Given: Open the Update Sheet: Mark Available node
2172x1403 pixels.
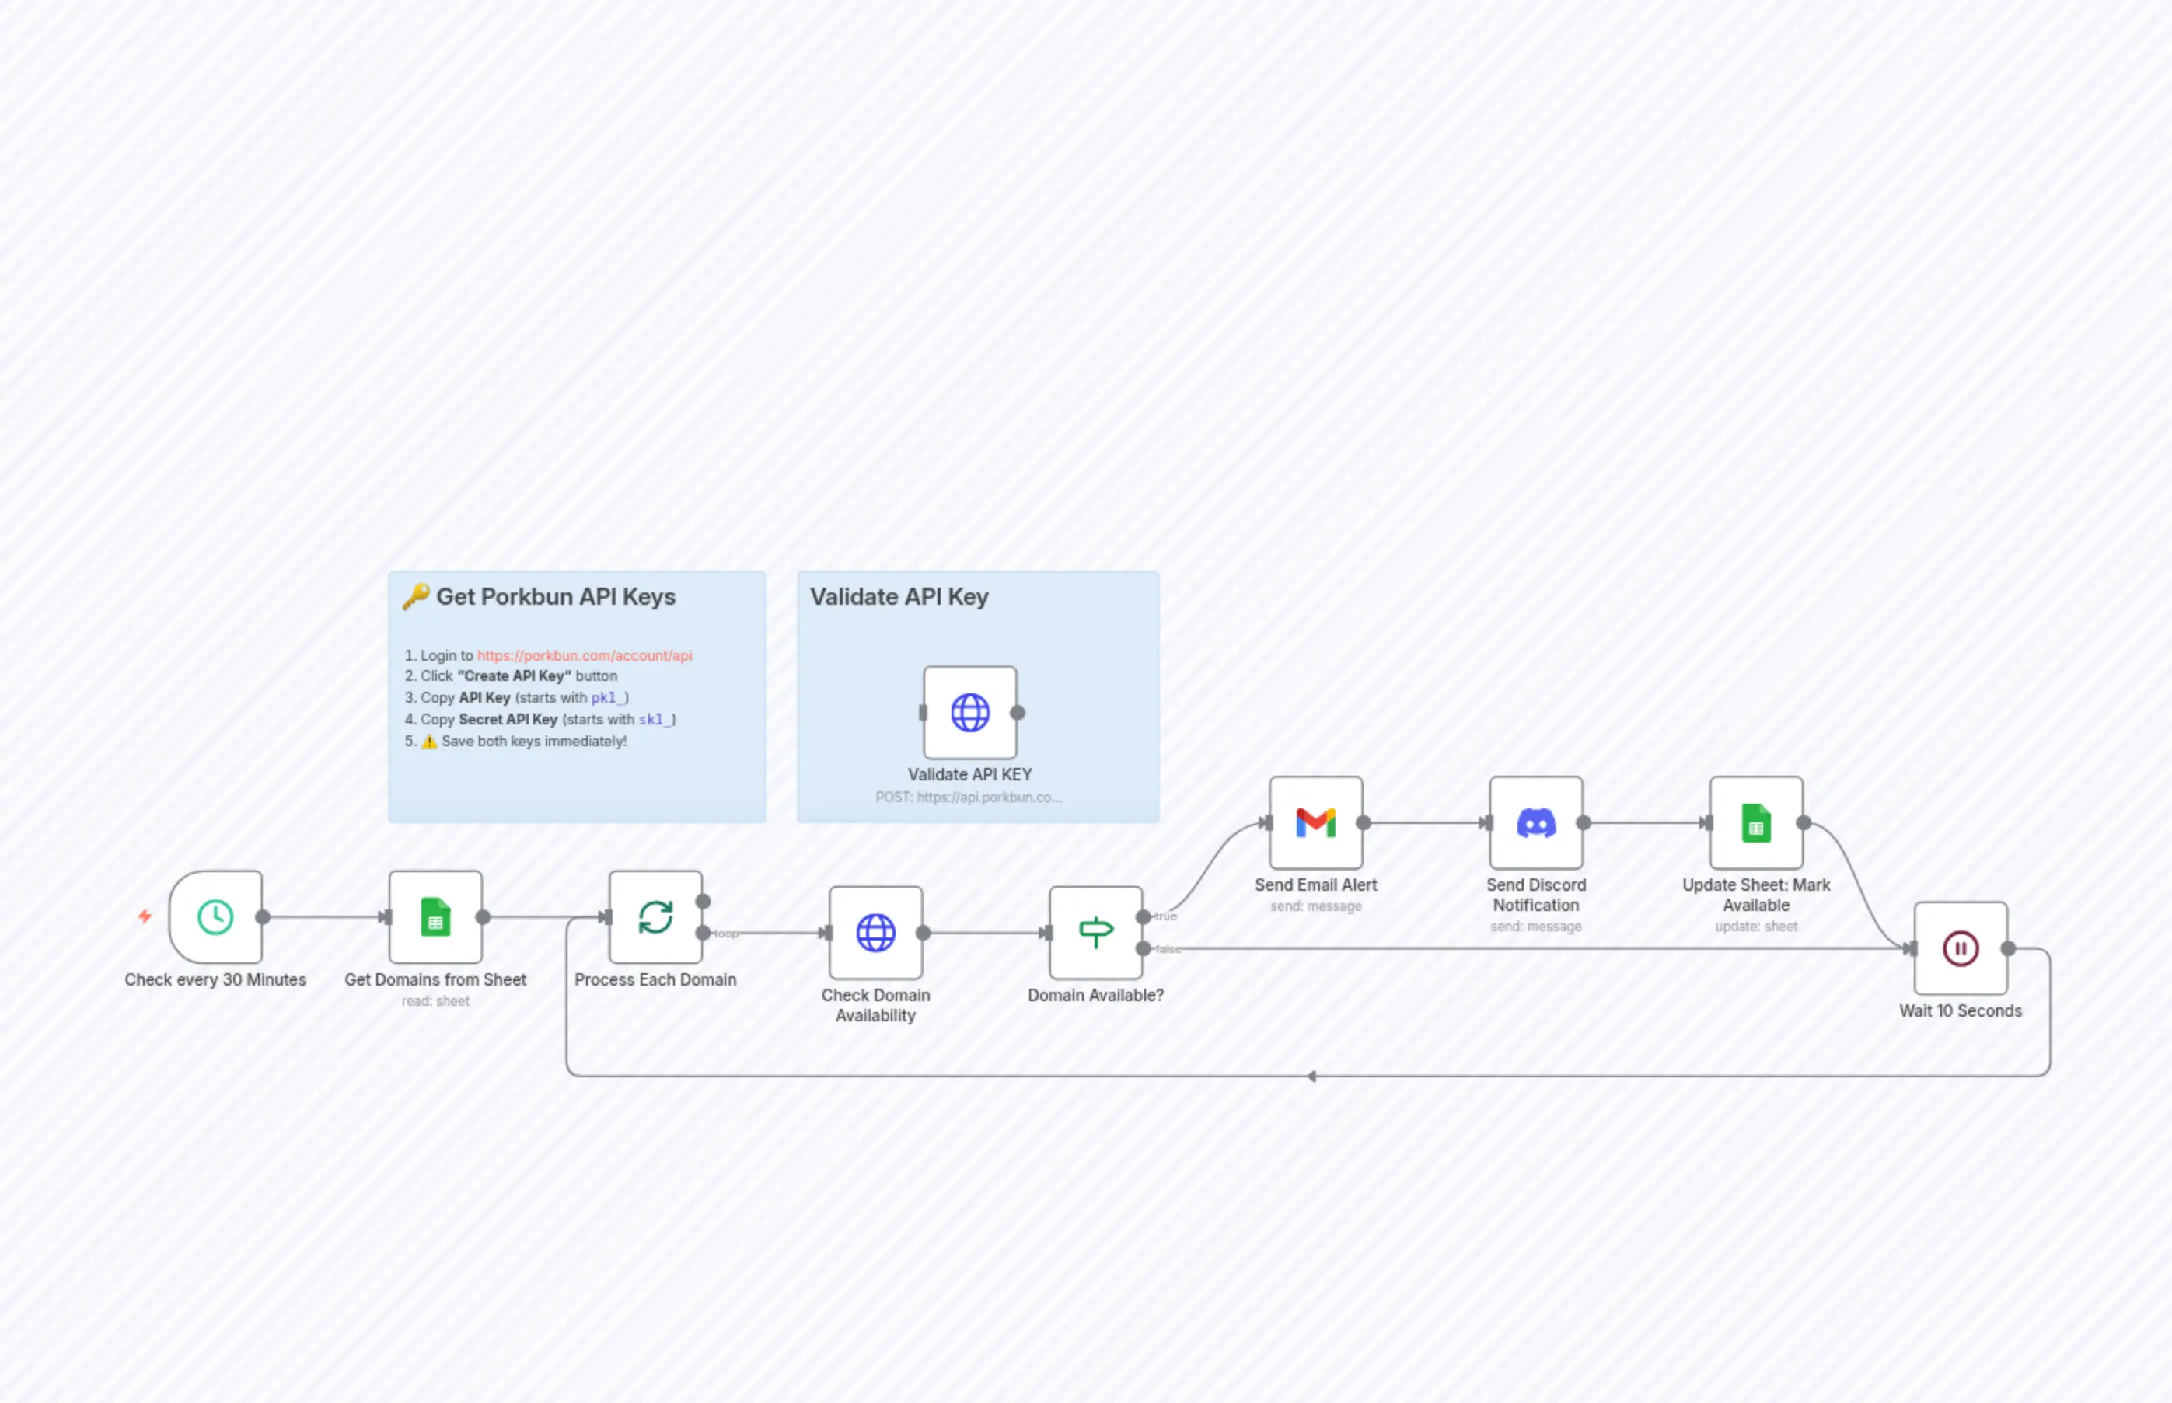Looking at the screenshot, I should coord(1755,822).
